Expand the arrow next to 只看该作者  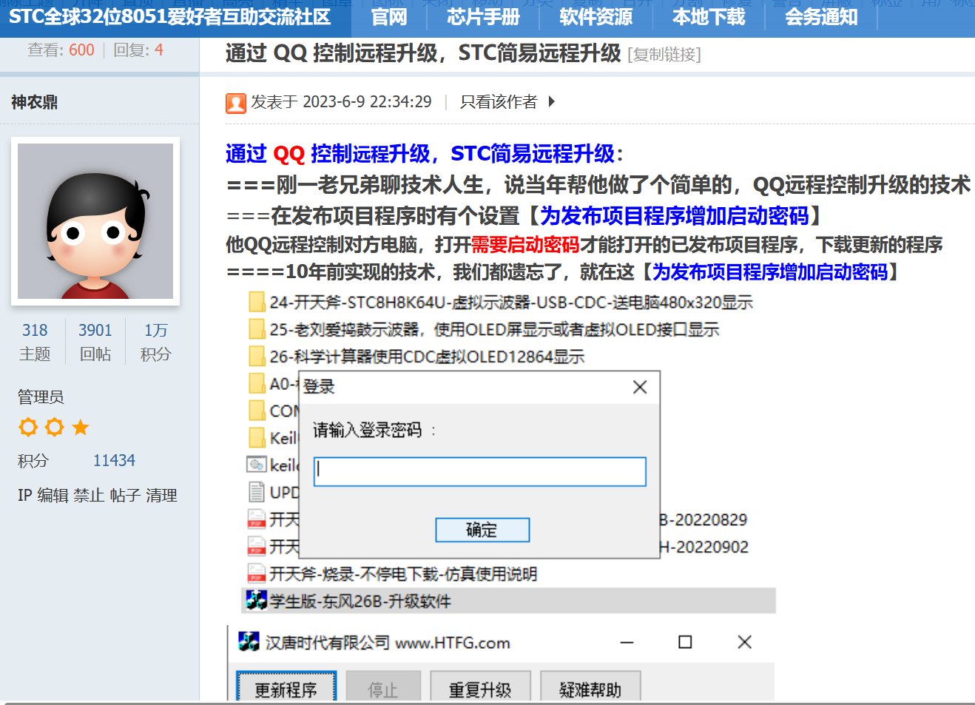click(552, 101)
